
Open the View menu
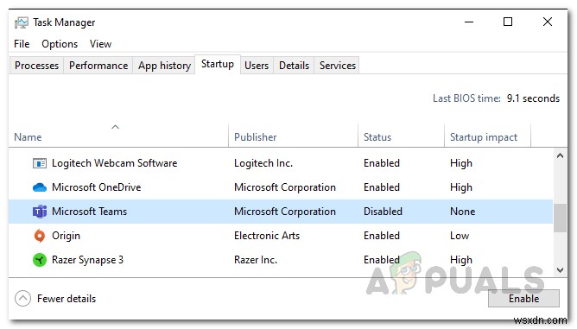(100, 44)
